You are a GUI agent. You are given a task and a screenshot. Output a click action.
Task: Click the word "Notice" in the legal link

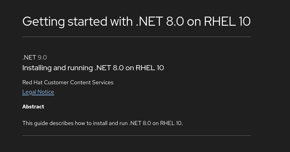coord(46,92)
